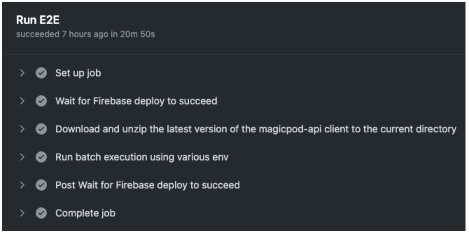Open the Complete job step log
Screen dimensions: 469x234
(x=85, y=213)
